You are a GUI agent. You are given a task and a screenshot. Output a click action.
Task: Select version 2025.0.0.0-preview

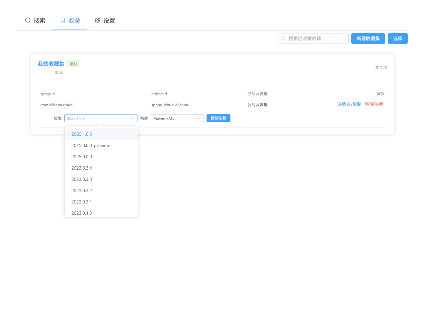click(101, 145)
